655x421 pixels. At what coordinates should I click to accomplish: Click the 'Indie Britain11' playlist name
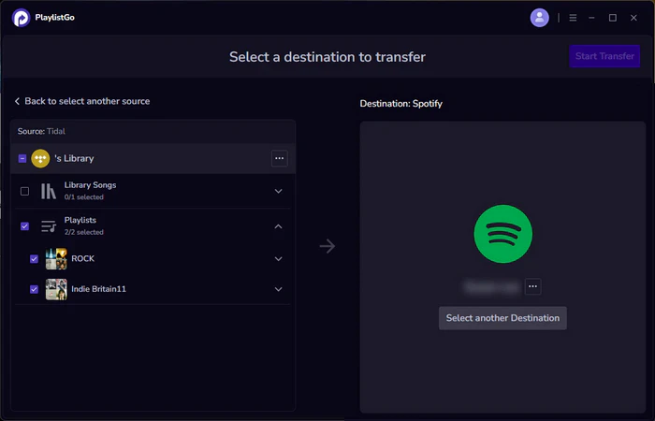(x=98, y=289)
